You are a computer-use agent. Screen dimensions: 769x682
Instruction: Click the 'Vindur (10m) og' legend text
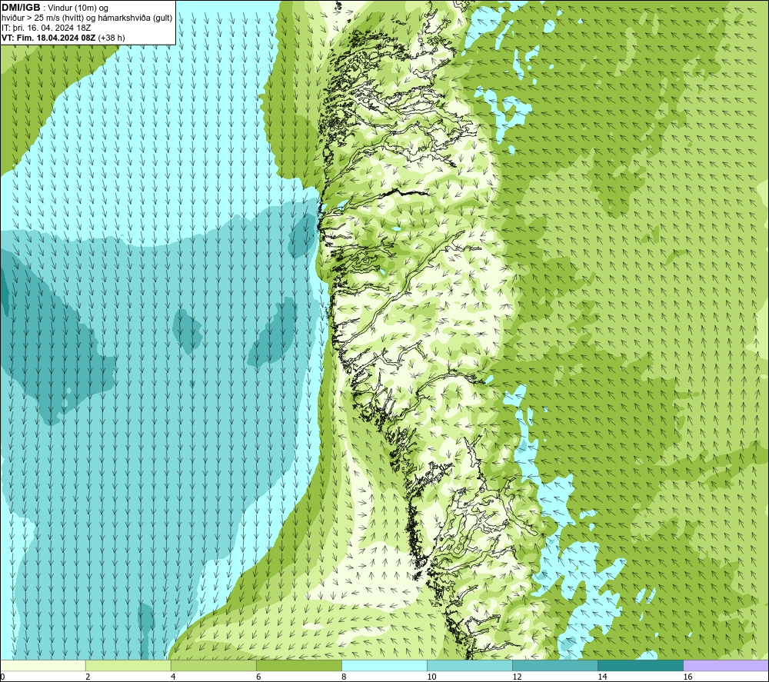pos(78,8)
